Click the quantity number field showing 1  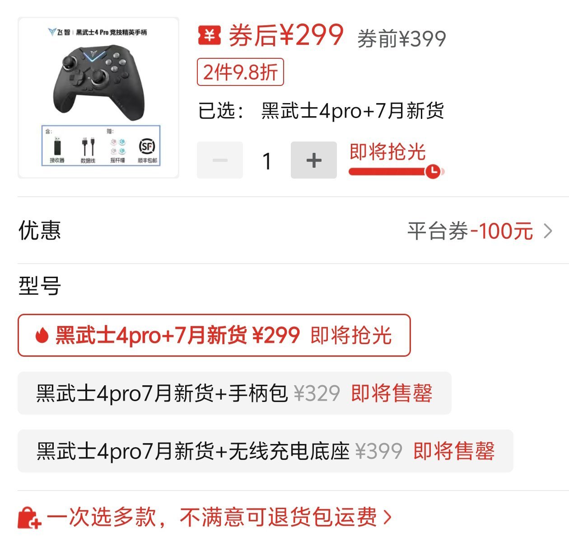pyautogui.click(x=267, y=161)
